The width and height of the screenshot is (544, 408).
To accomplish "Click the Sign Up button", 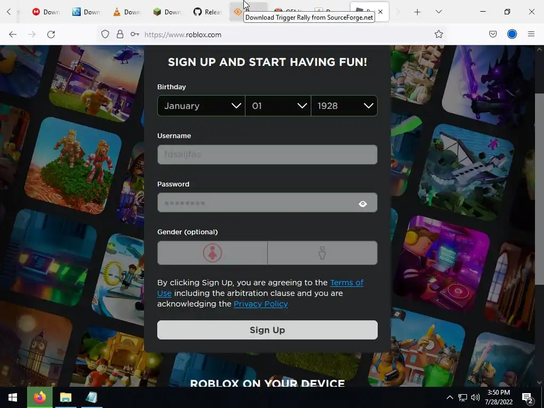I will (267, 330).
